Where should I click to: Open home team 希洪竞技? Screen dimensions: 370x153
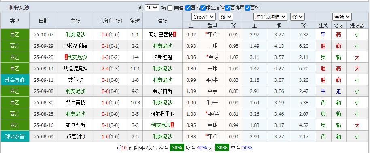[76, 102]
